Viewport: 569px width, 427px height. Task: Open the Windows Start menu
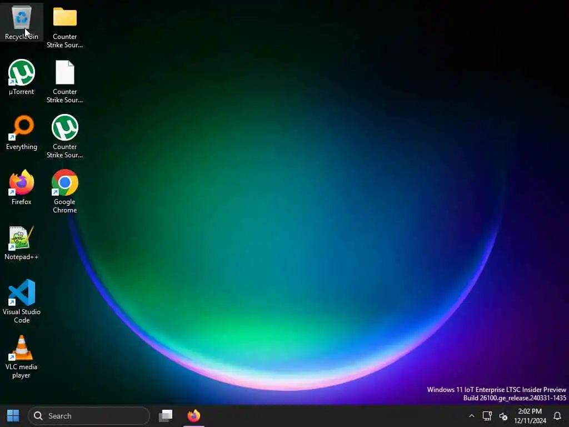[13, 416]
